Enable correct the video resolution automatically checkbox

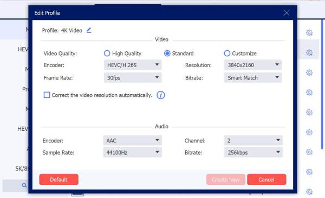click(47, 95)
